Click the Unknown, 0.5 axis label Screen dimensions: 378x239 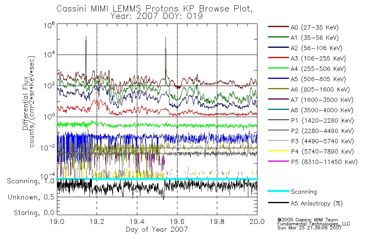point(31,197)
